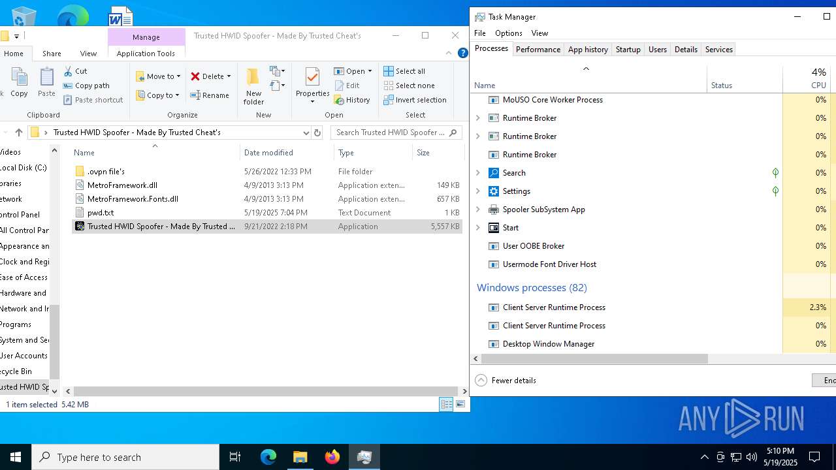Click the Properties checkmark icon
Viewport: 836px width, 470px height.
[312, 78]
